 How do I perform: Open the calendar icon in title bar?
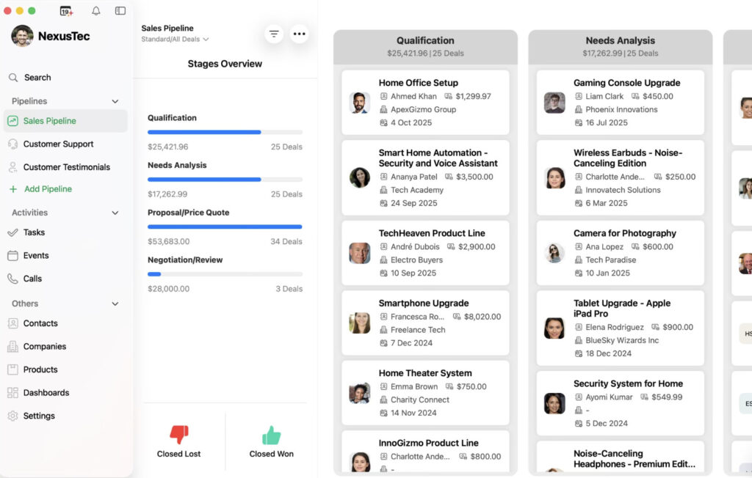[66, 11]
